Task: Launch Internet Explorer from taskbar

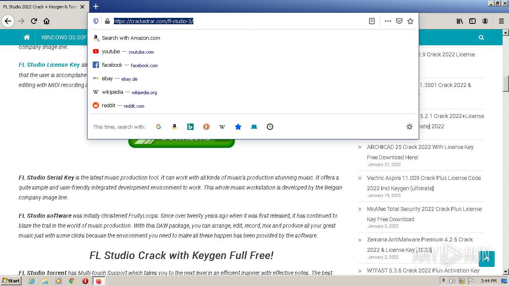Action: [31, 281]
